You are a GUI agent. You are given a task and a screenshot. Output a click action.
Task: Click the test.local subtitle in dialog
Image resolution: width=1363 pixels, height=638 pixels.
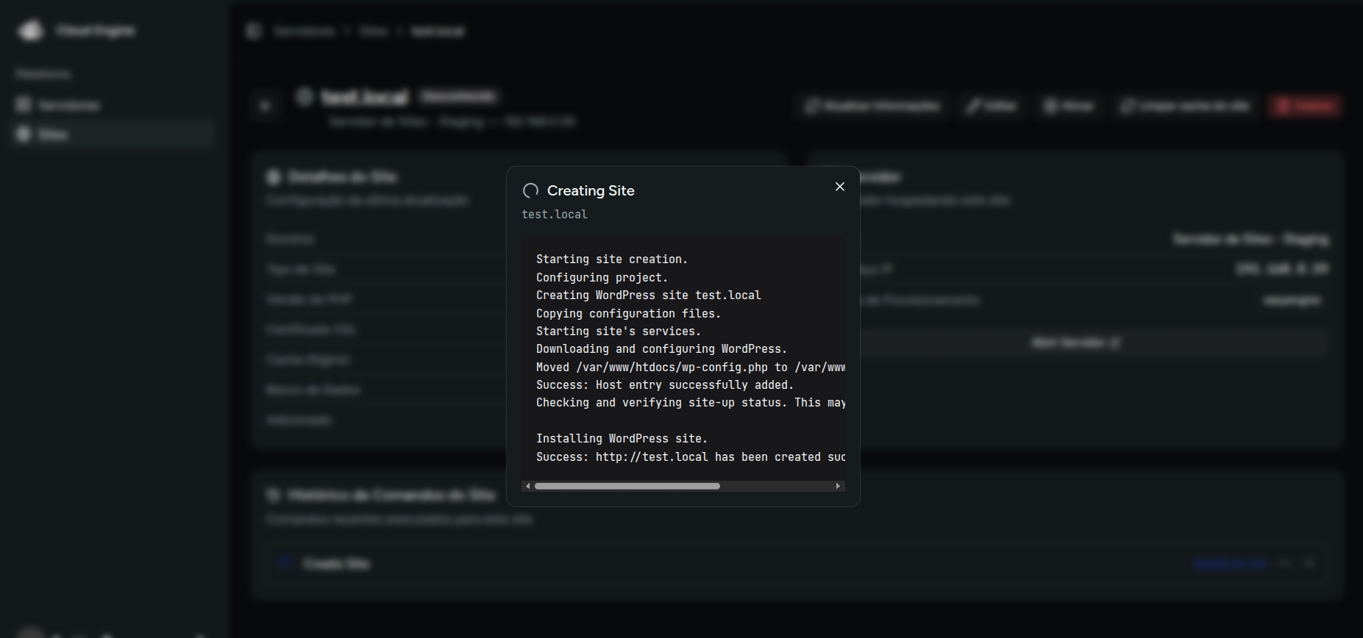pos(555,215)
